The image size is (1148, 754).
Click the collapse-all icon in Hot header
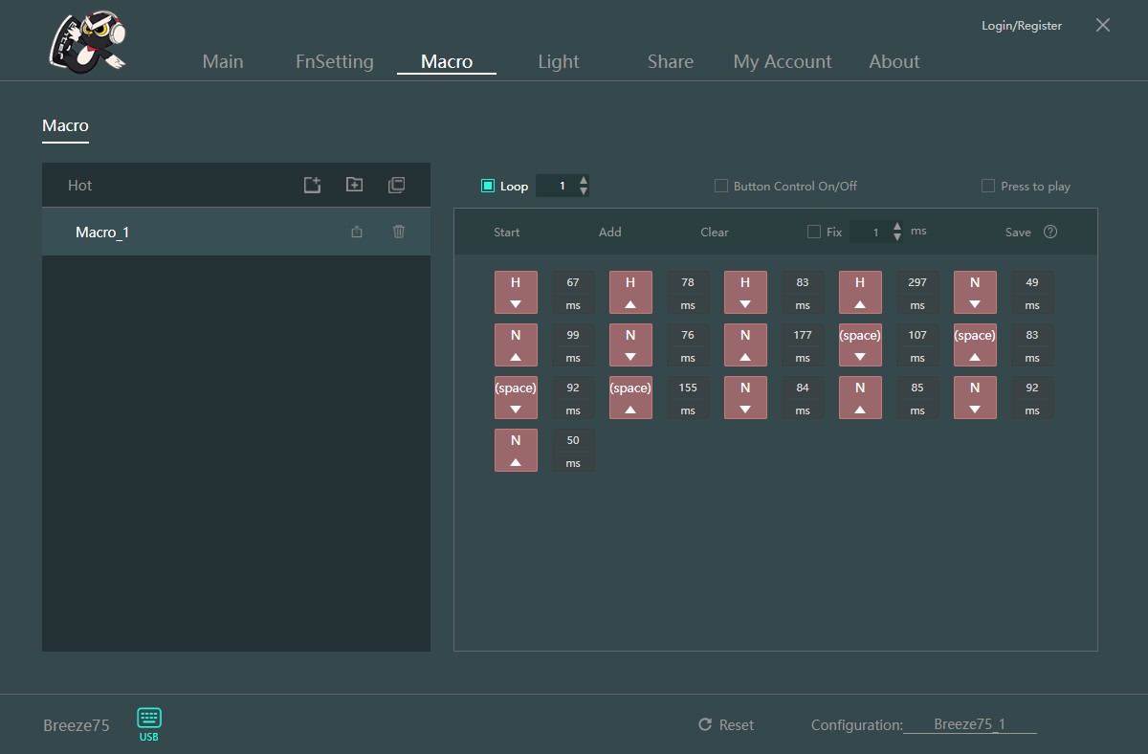coord(396,186)
